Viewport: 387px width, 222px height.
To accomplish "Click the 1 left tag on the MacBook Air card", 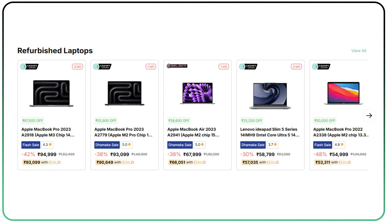I will click(x=223, y=66).
